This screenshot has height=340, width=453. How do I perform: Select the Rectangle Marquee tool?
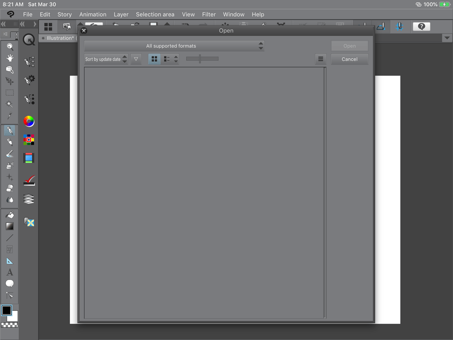pyautogui.click(x=9, y=92)
